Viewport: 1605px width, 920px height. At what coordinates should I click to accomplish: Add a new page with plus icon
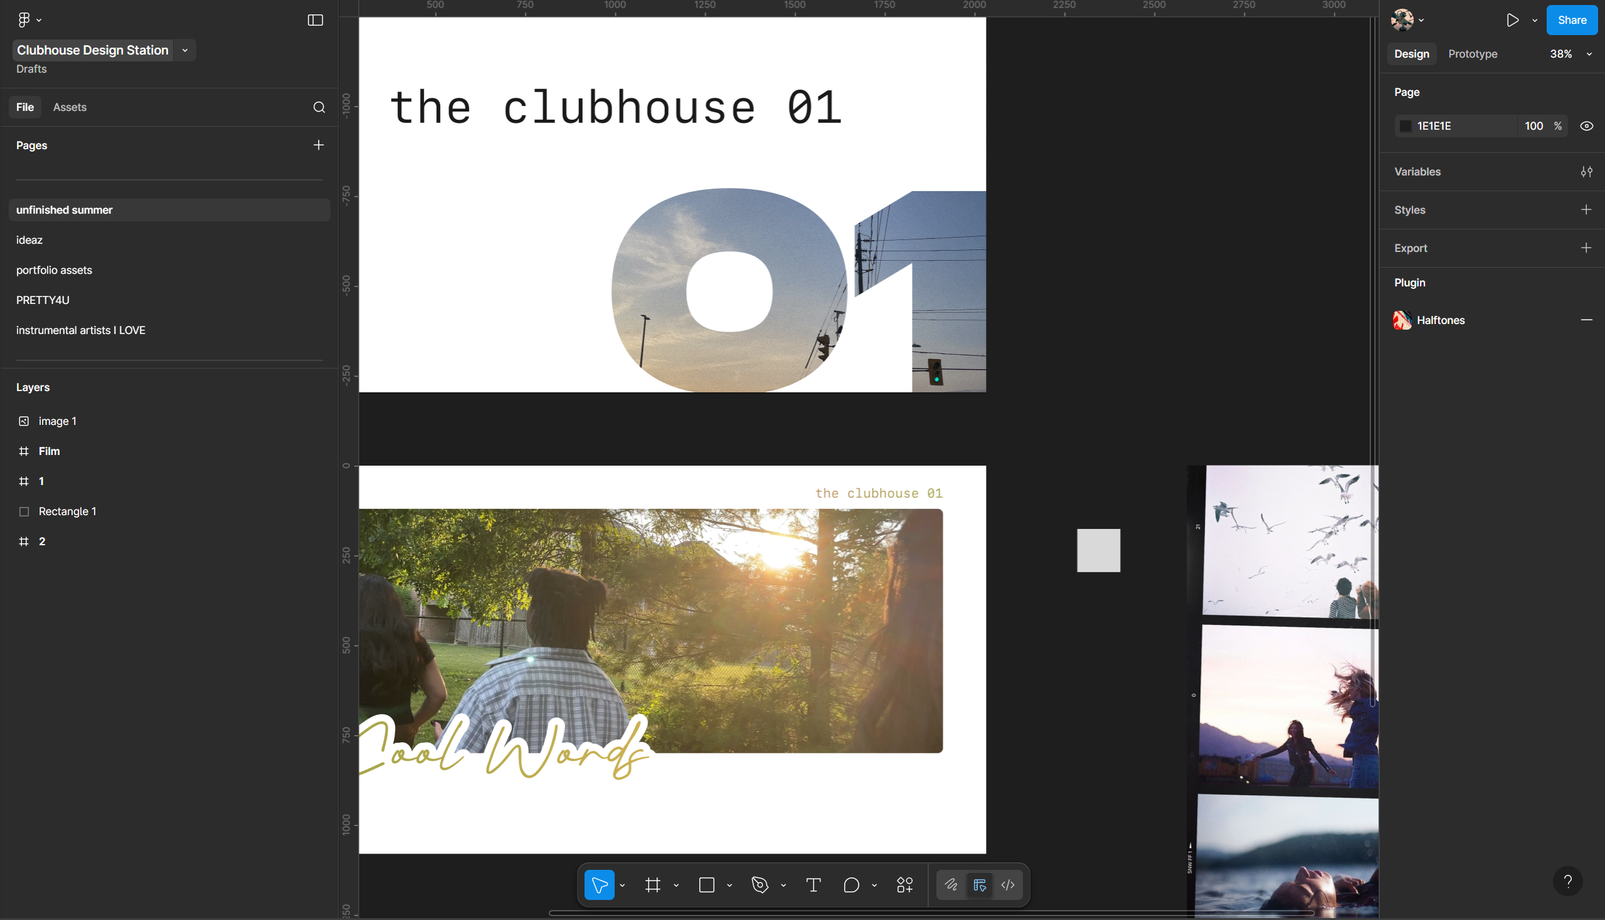click(318, 145)
